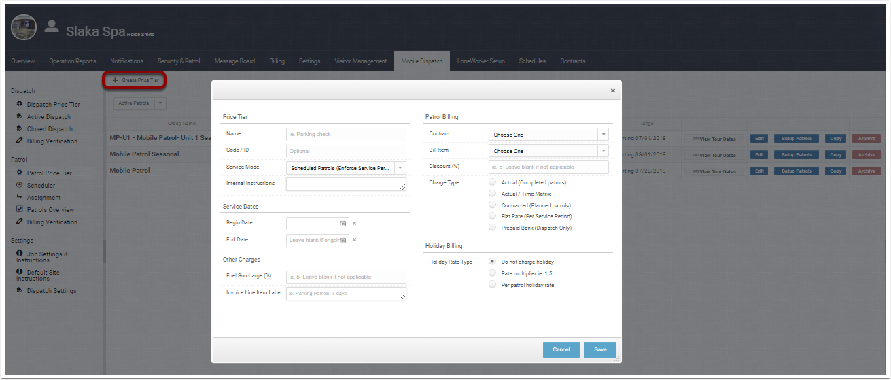Click Copy in the 07/28/2019 row
The image size is (891, 380).
[x=835, y=171]
